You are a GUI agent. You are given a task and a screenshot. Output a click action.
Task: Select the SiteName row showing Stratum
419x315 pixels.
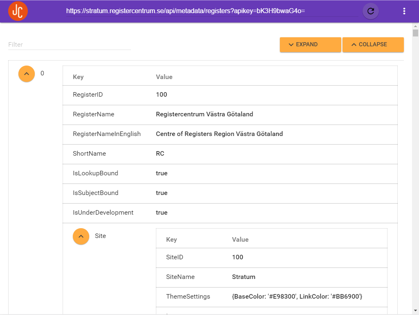point(243,277)
